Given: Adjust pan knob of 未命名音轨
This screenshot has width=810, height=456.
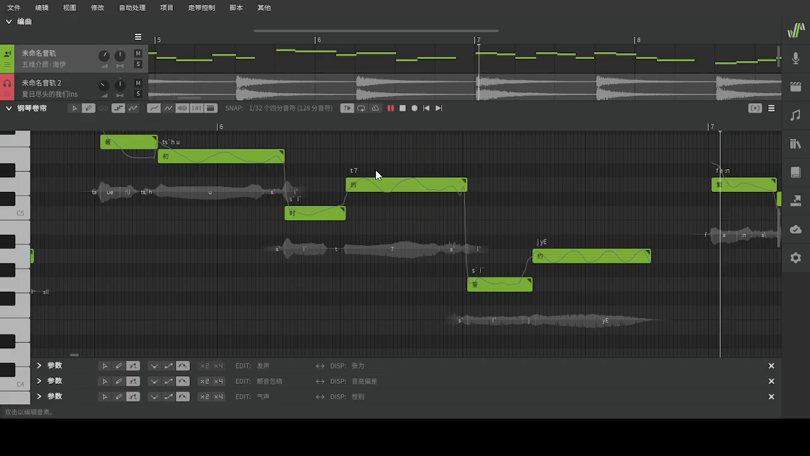Looking at the screenshot, I should coord(120,56).
